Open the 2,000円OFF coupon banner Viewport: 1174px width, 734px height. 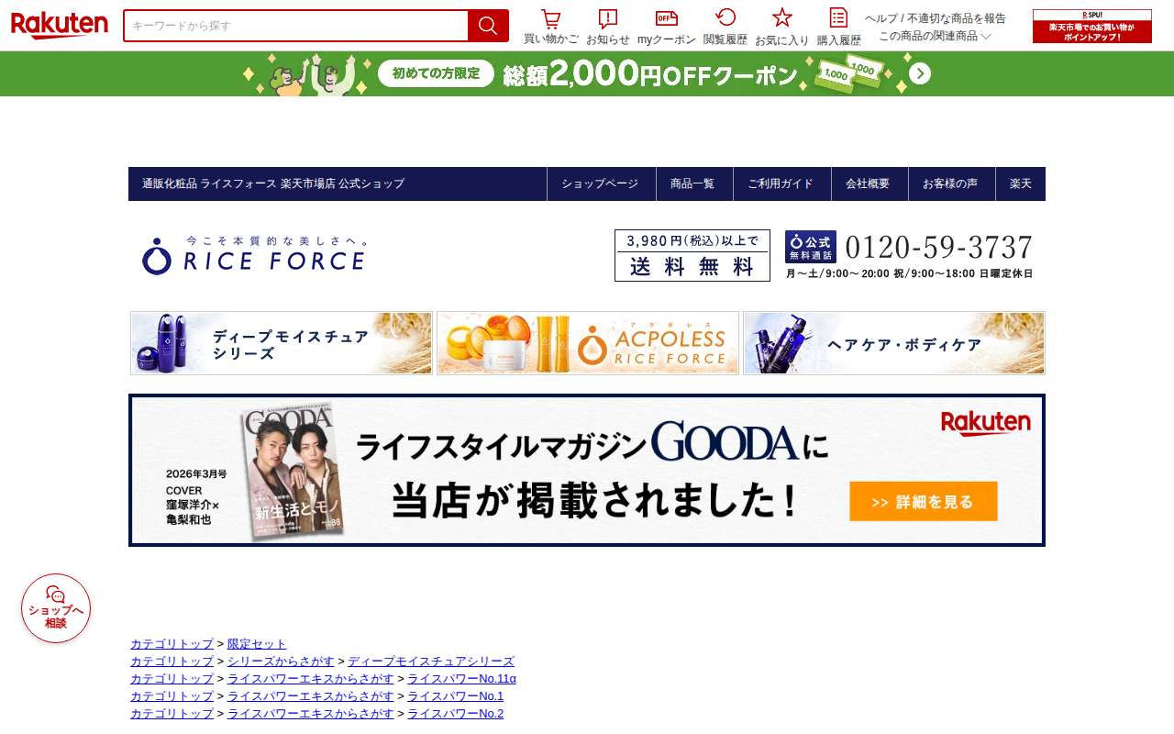[587, 73]
